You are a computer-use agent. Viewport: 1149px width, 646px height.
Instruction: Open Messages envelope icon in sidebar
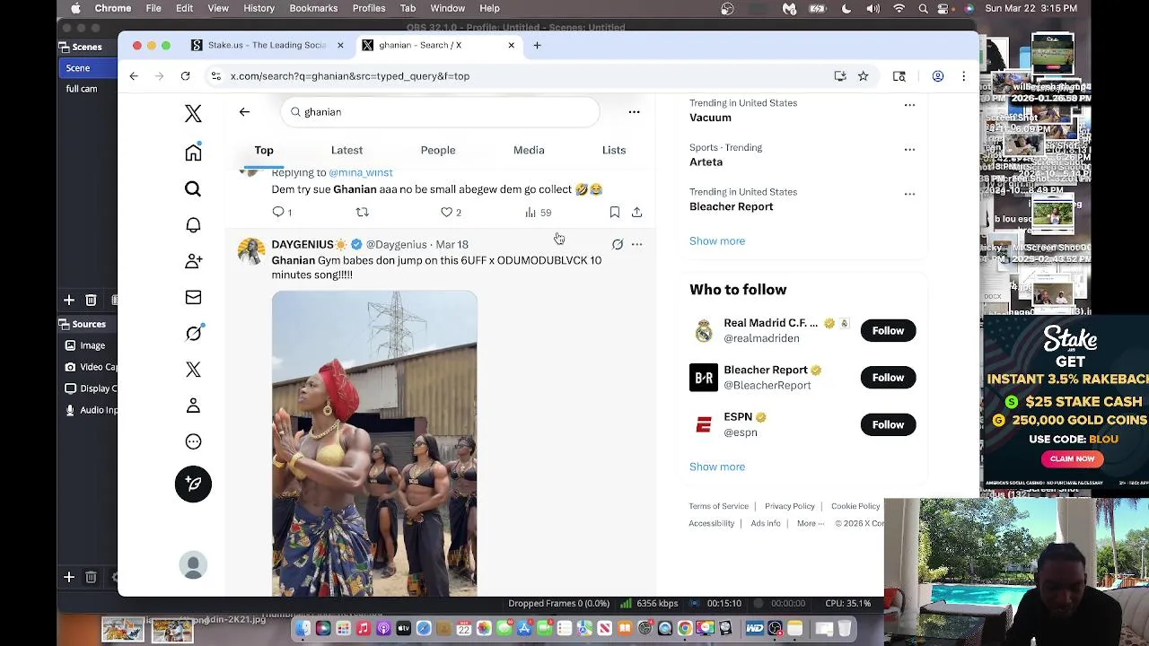[193, 297]
